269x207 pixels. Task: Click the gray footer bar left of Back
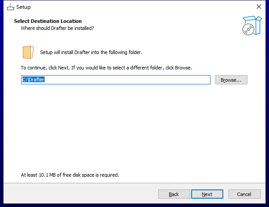click(80, 194)
